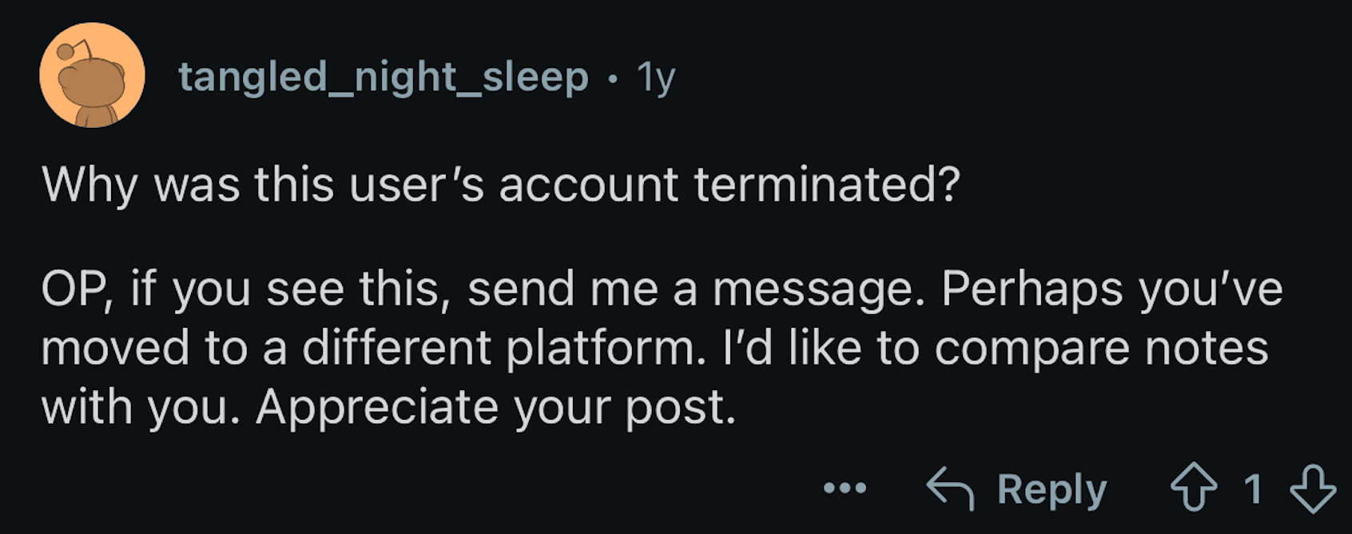Downvote this comment with the down arrow
1352x534 pixels.
click(1313, 488)
